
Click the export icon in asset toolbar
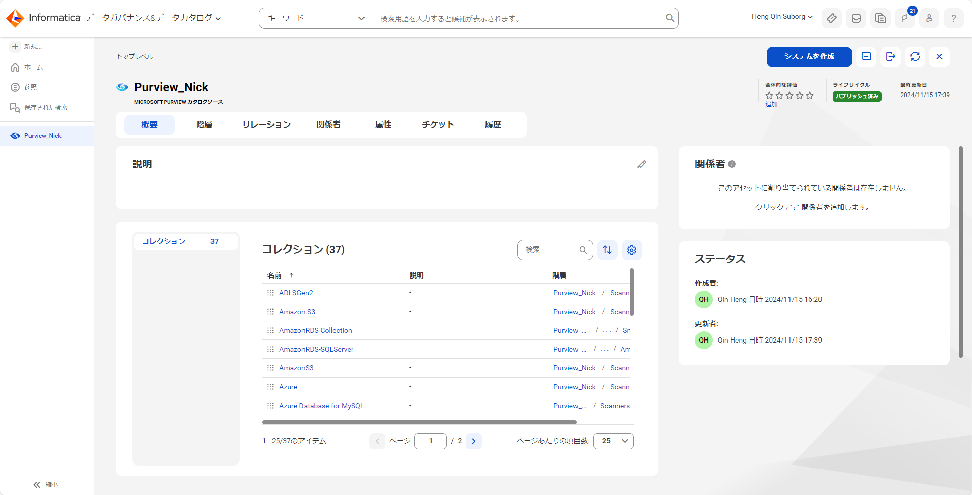coord(891,57)
